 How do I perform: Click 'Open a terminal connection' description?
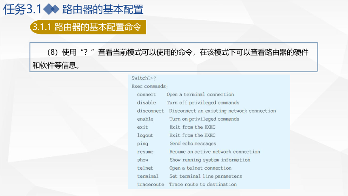point(200,94)
